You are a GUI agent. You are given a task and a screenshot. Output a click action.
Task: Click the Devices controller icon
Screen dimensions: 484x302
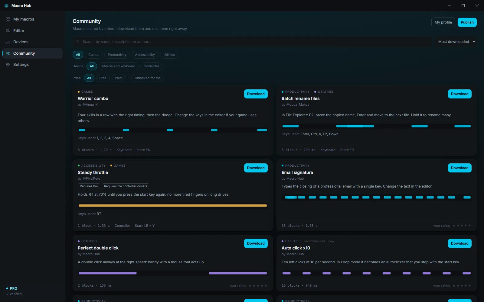8,42
